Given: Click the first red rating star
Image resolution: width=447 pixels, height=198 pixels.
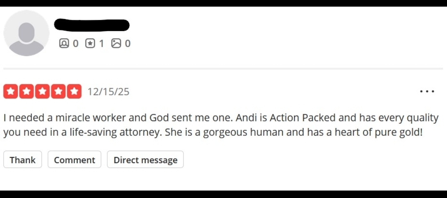Looking at the screenshot, I should 10,92.
